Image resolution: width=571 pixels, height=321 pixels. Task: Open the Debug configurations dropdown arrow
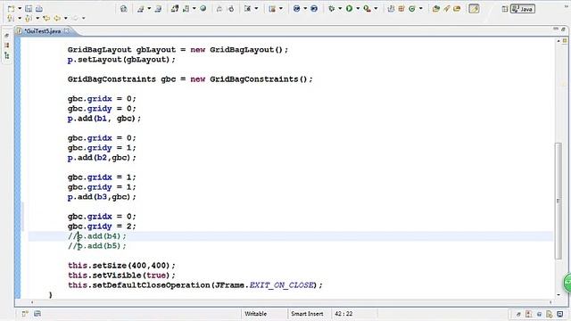pyautogui.click(x=340, y=8)
